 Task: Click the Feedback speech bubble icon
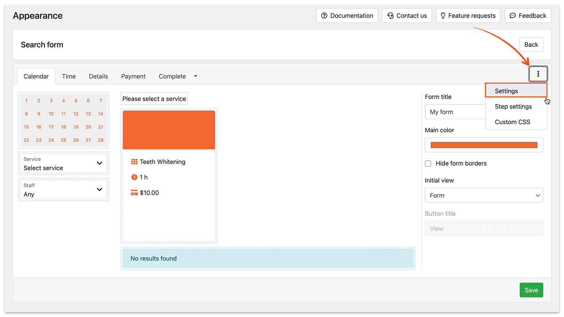pos(513,16)
